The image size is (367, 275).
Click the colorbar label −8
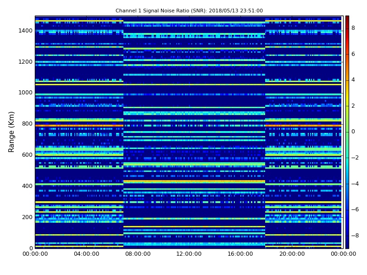tap(355, 236)
